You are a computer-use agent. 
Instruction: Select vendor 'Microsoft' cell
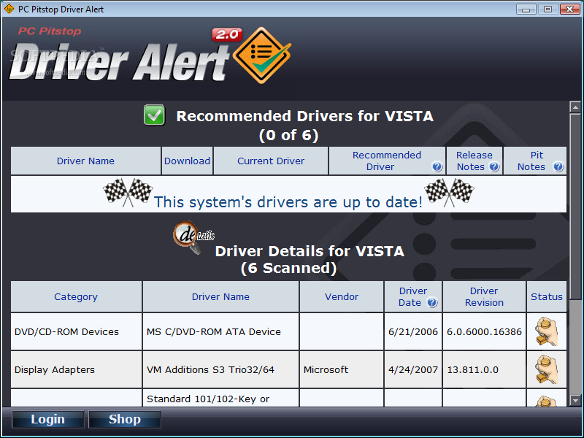pos(342,369)
